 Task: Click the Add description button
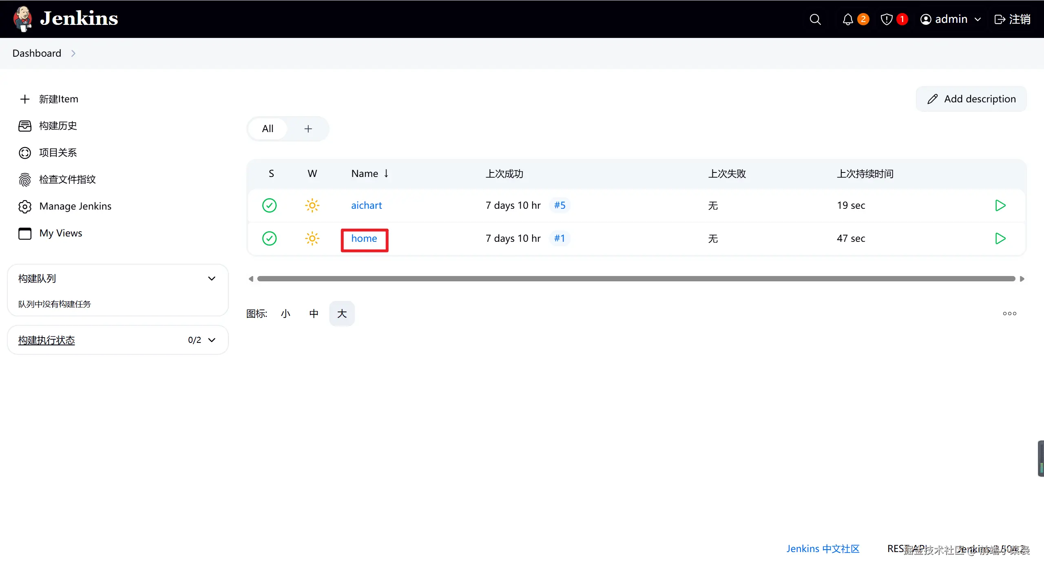click(x=971, y=99)
